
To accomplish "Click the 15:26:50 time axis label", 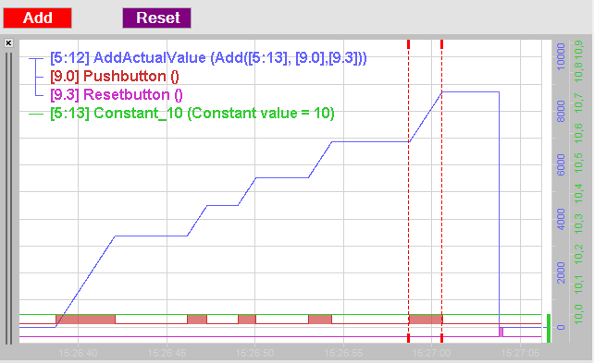I will (x=255, y=353).
